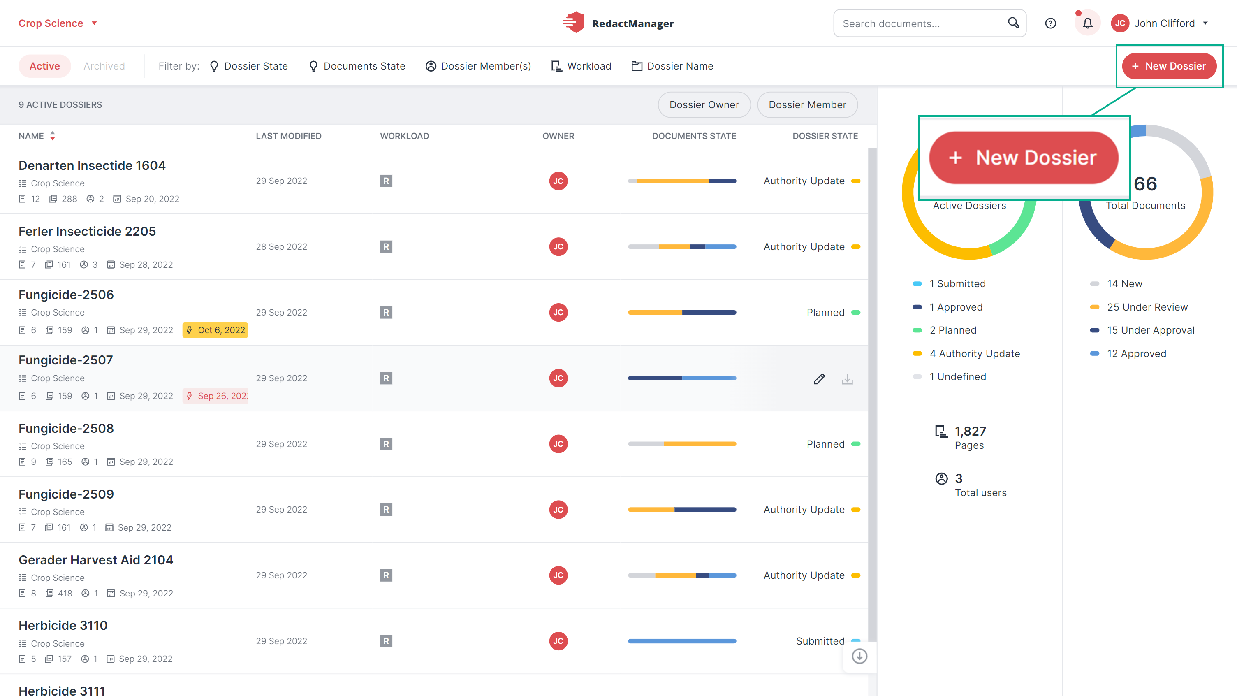Click the Total users icon
This screenshot has width=1237, height=696.
point(941,479)
